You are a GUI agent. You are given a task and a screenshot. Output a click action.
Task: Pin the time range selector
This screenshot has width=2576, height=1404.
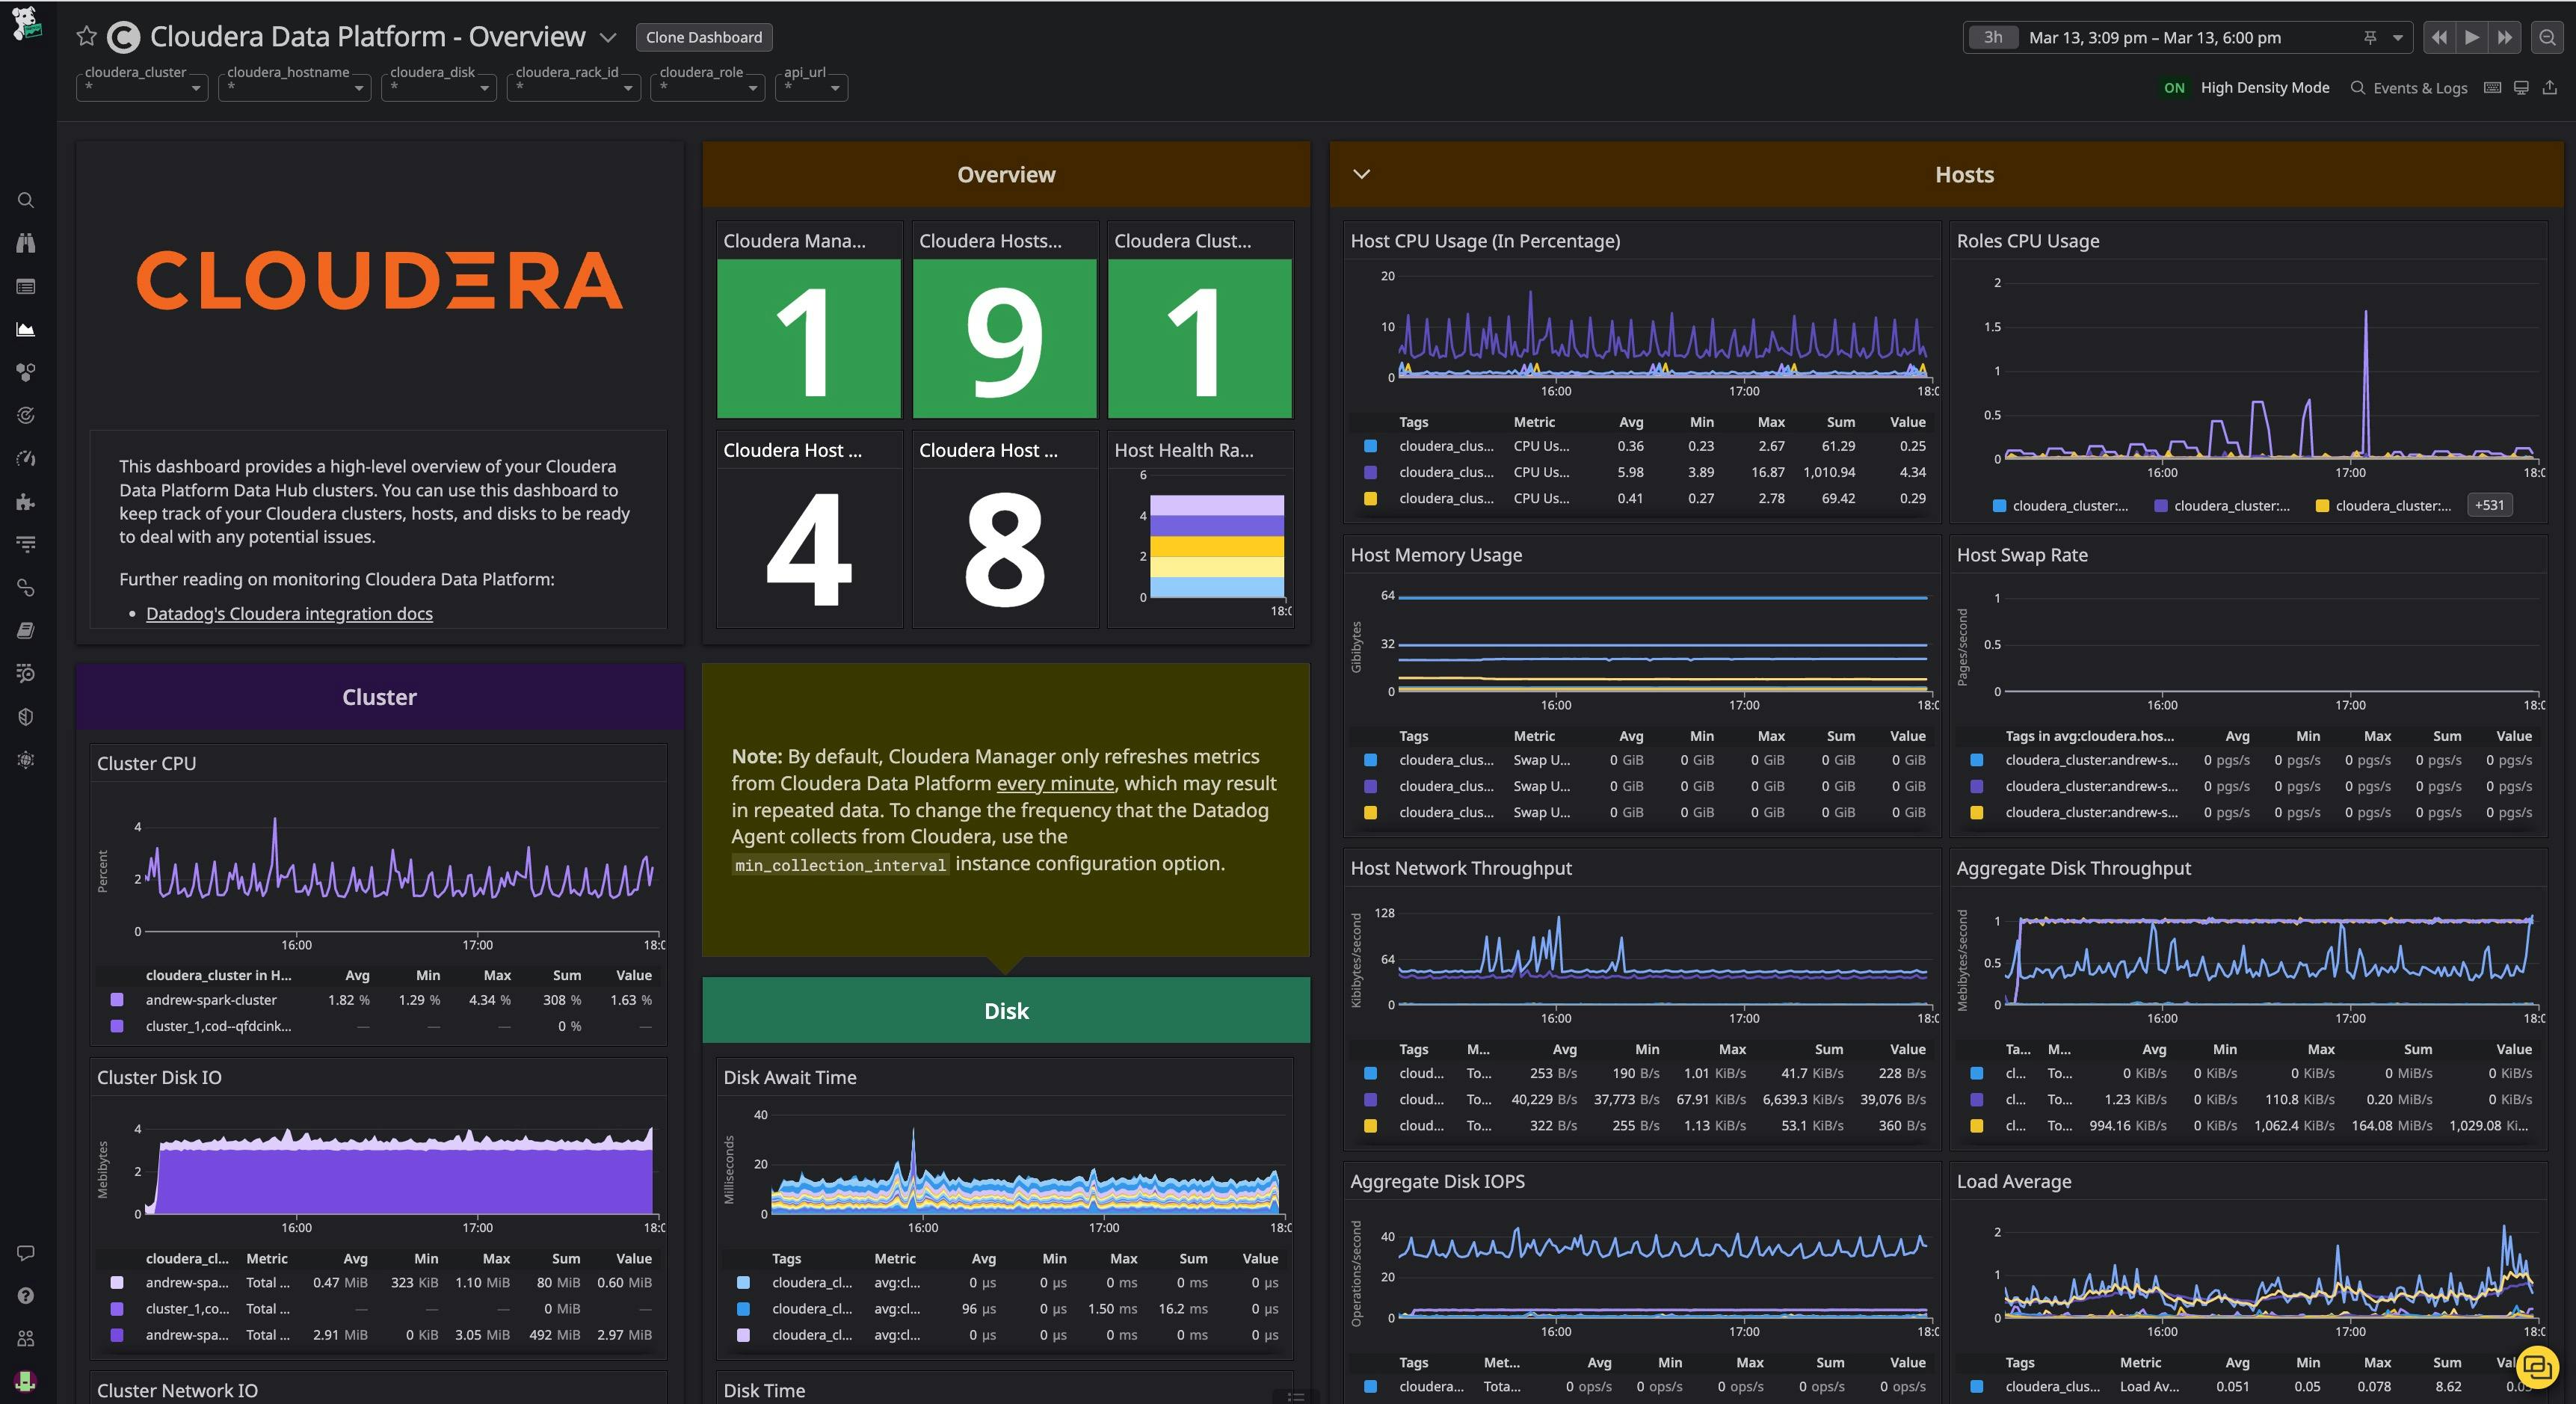[2370, 37]
